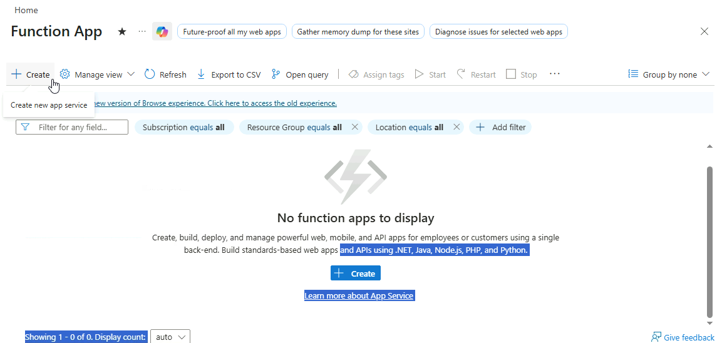The height and width of the screenshot is (343, 722).
Task: Expand the Manage view dropdown
Action: pos(97,74)
